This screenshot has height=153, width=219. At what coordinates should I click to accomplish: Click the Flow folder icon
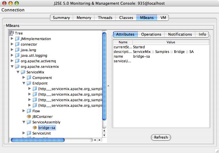point(29,111)
